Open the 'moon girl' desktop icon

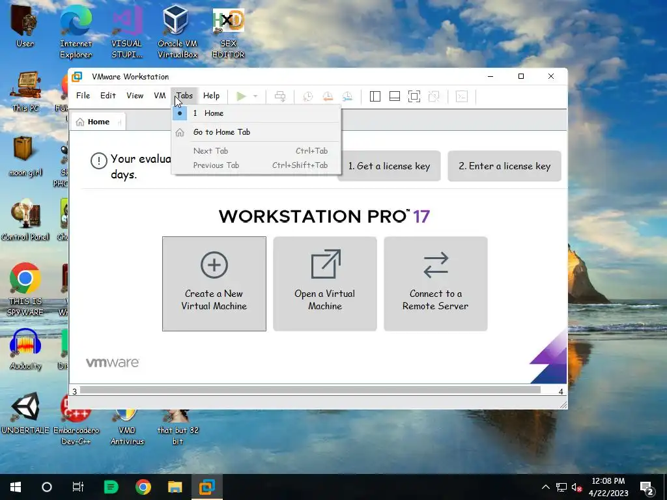pos(25,156)
